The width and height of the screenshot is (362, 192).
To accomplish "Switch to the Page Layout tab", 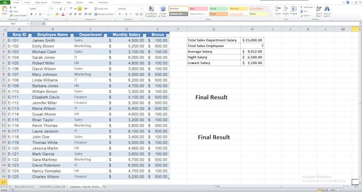I will 41,3.
